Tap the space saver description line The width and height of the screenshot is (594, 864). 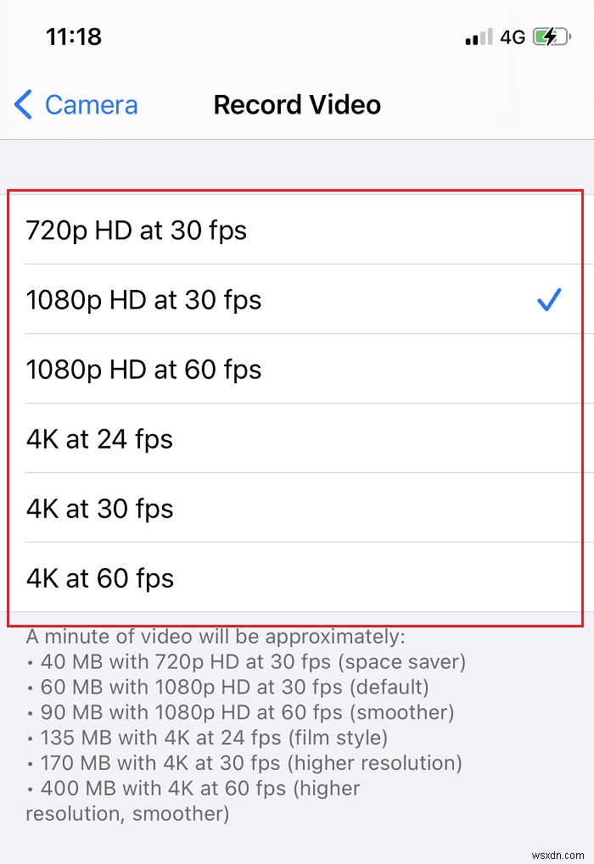tap(246, 661)
